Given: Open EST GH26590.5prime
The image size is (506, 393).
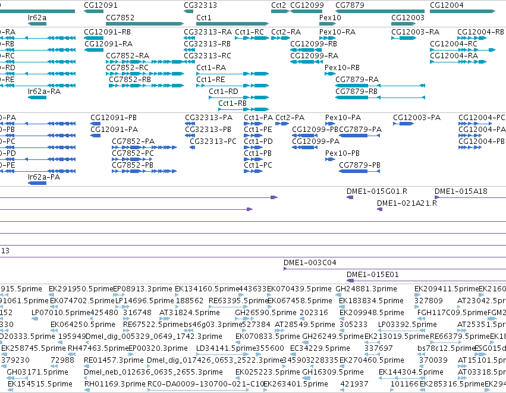Looking at the screenshot, I should (266, 313).
